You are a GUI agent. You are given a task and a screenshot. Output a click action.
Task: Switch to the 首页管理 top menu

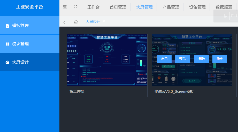tap(118, 7)
